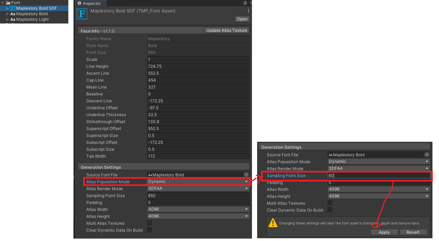Click the Open button

click(x=242, y=19)
